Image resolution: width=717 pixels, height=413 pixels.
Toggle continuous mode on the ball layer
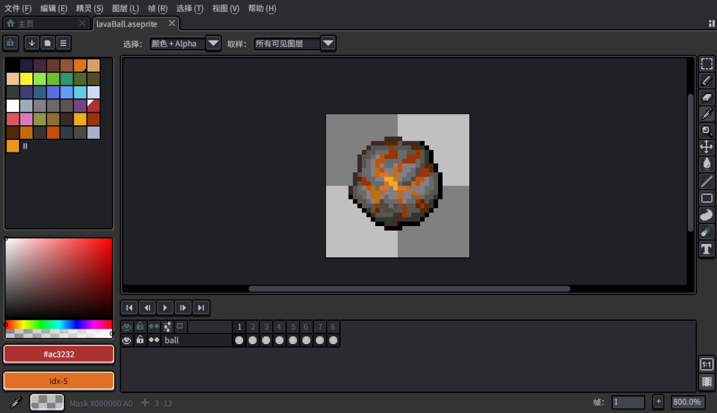point(153,341)
